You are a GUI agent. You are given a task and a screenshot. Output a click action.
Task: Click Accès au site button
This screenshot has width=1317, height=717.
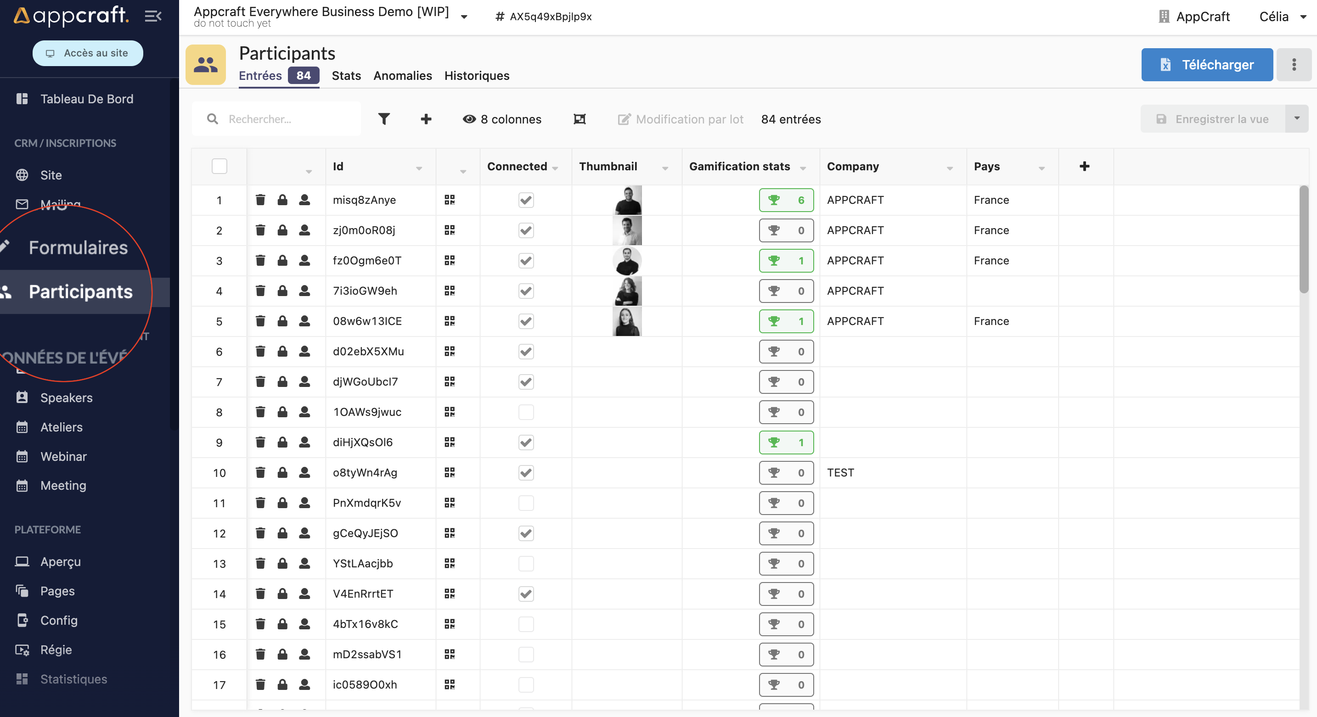(87, 53)
